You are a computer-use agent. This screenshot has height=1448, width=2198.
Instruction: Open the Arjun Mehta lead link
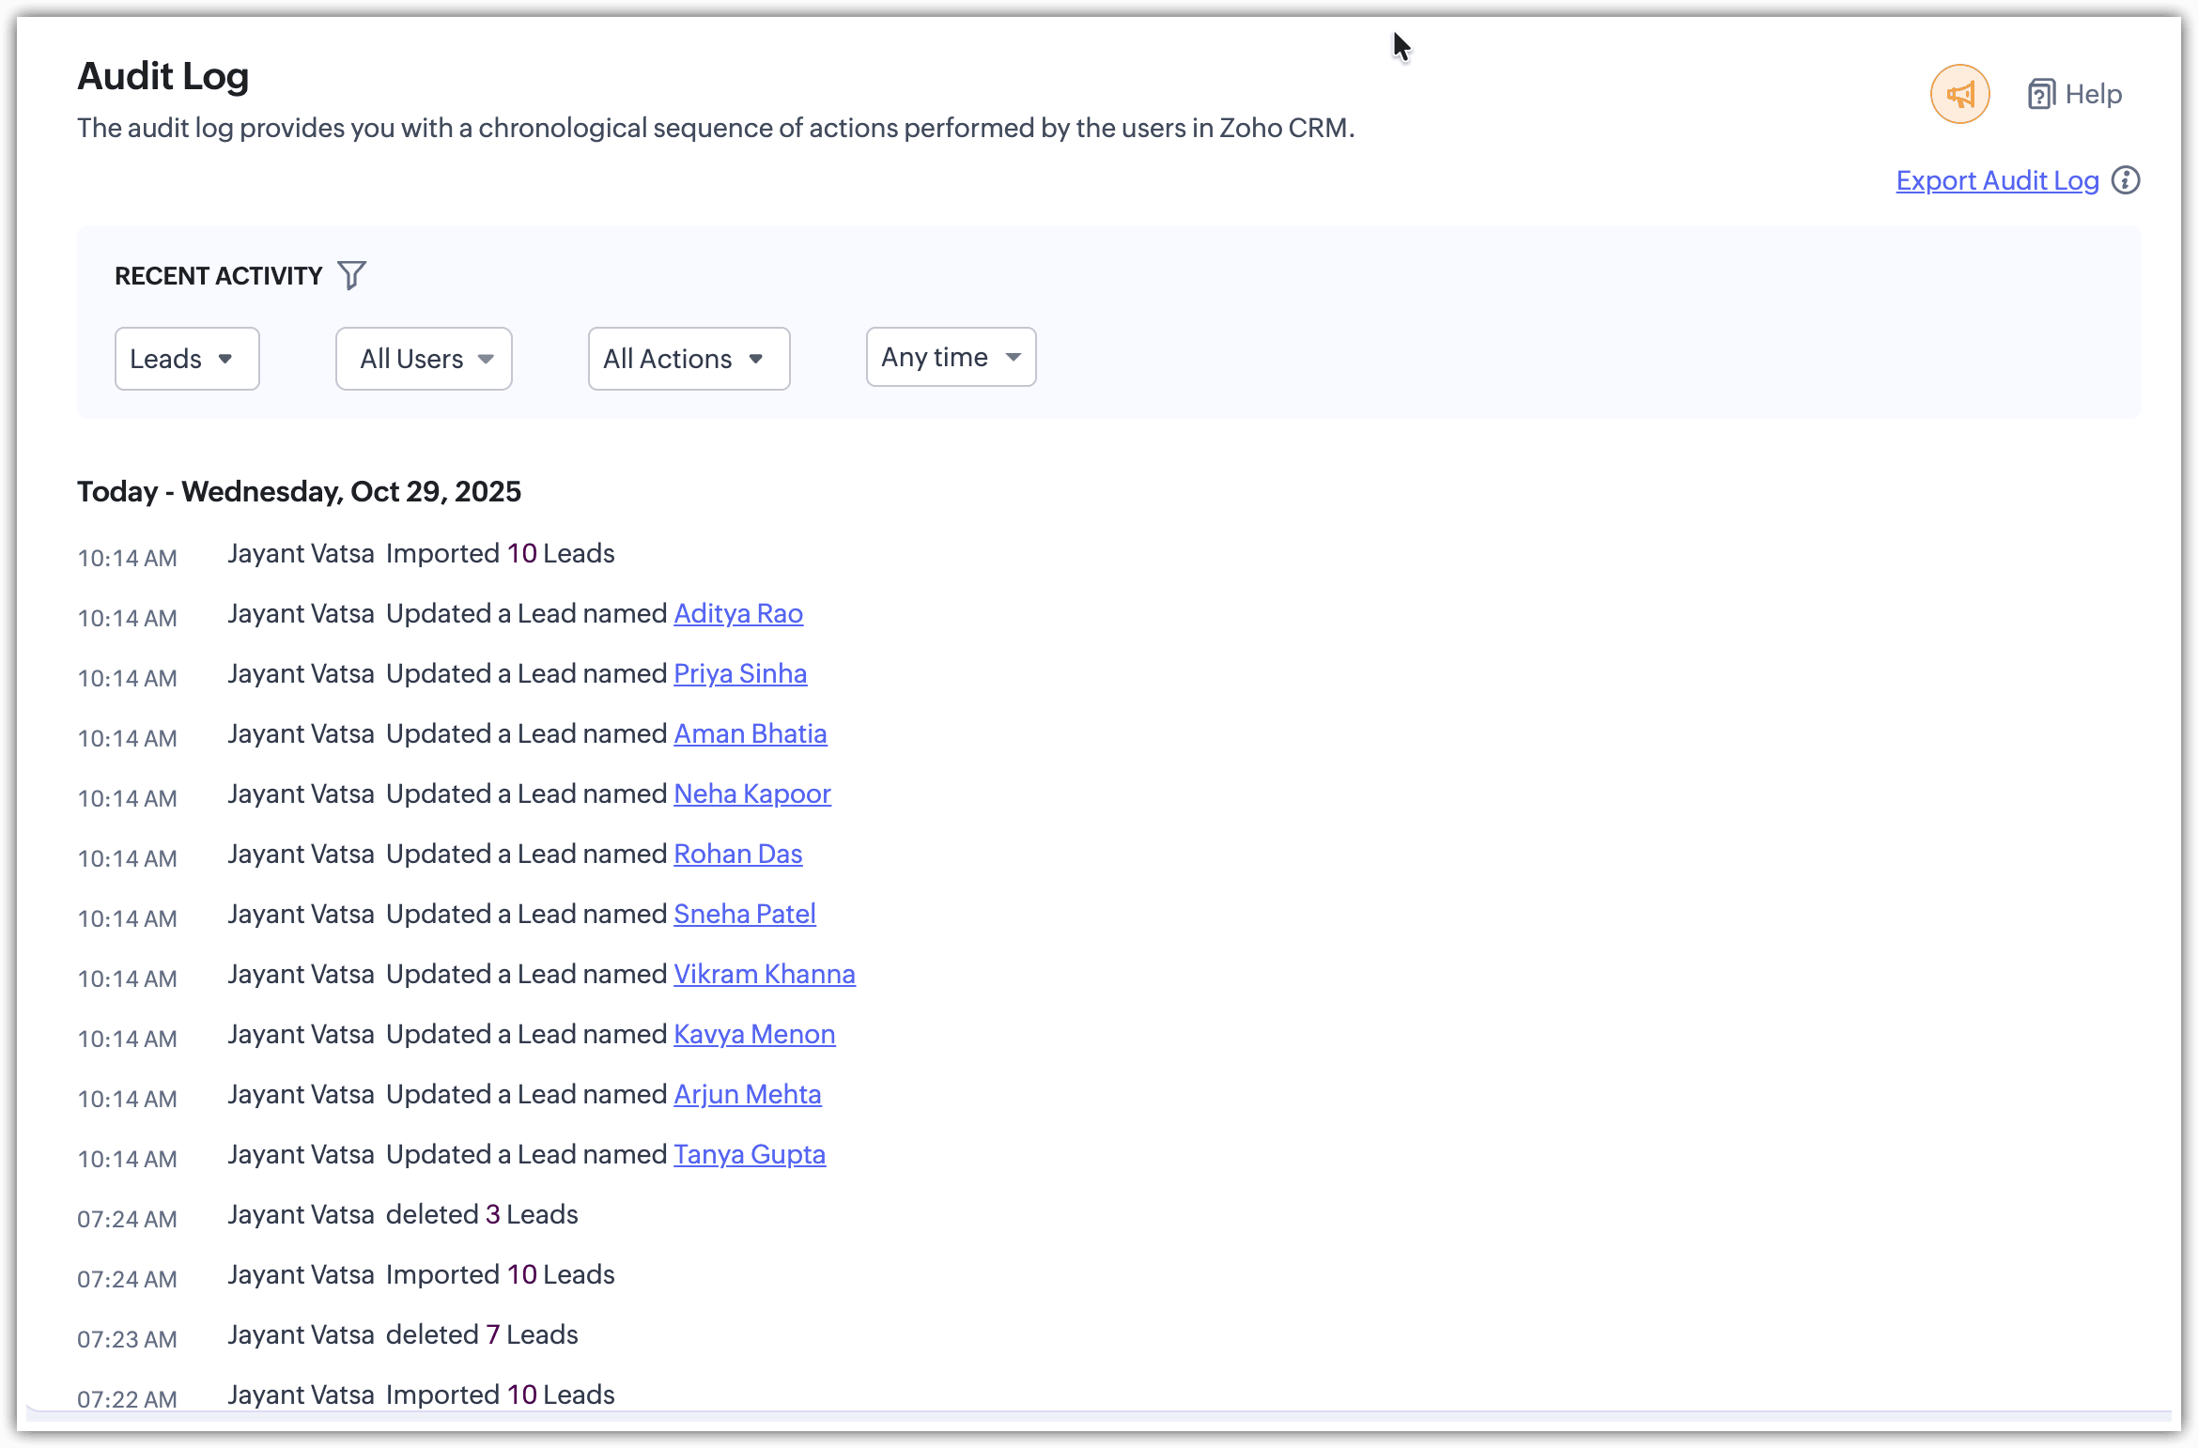click(748, 1094)
